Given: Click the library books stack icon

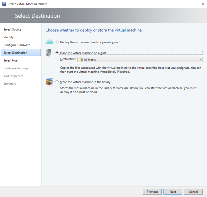Looking at the screenshot, I should tap(49, 82).
